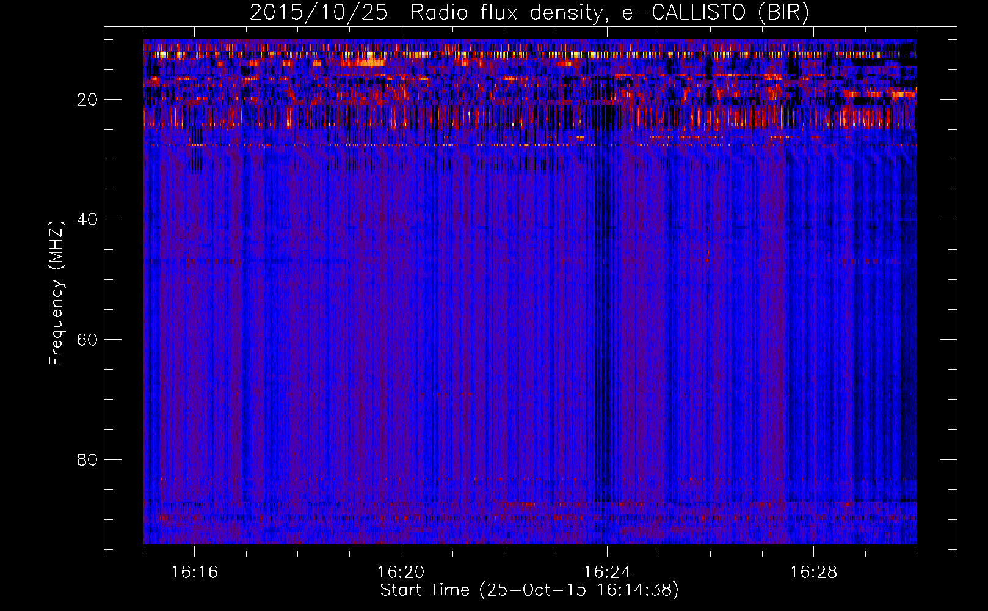
Task: Click the "Start Time (25-Oct-15 16:14:38)" label
Action: [529, 590]
